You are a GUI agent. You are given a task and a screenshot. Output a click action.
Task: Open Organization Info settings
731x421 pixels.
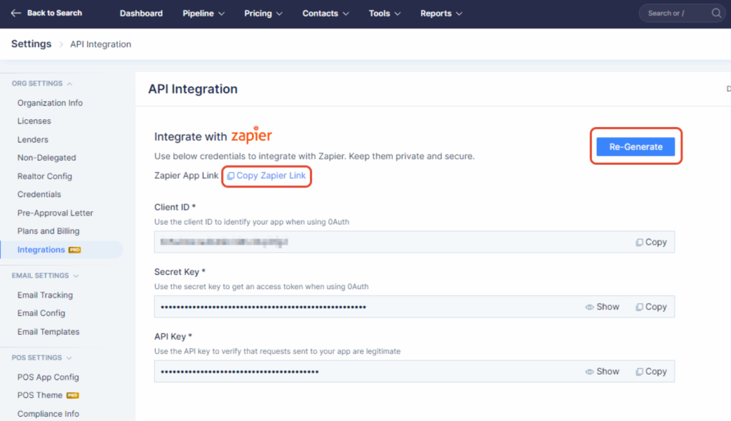click(x=50, y=103)
